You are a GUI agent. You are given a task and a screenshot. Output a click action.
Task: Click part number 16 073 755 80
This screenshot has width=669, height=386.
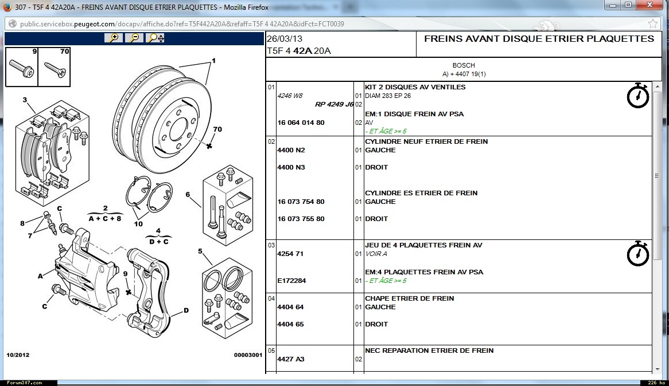[301, 219]
